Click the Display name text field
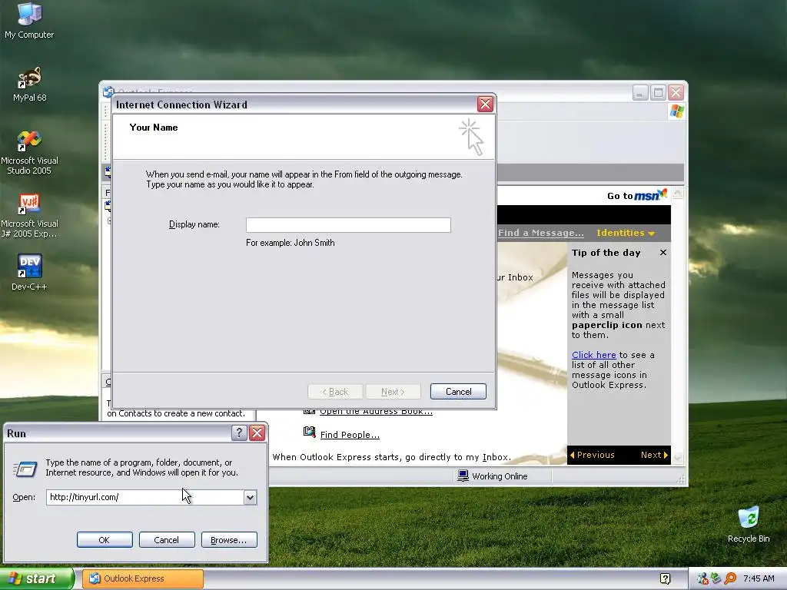Viewport: 787px width, 590px height. click(348, 225)
